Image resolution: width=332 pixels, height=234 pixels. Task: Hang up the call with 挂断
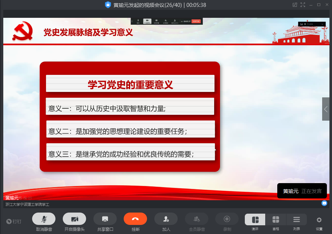tap(135, 219)
